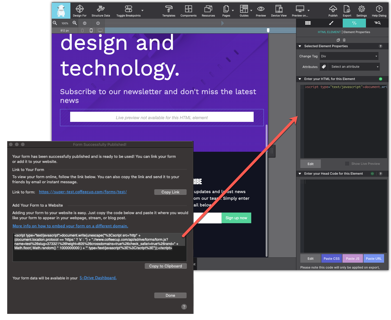Click the eye icon in Head Code header

point(372,174)
